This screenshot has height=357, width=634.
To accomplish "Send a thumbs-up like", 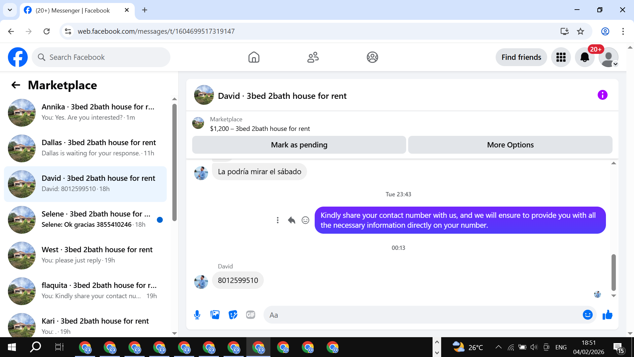I will 607,315.
